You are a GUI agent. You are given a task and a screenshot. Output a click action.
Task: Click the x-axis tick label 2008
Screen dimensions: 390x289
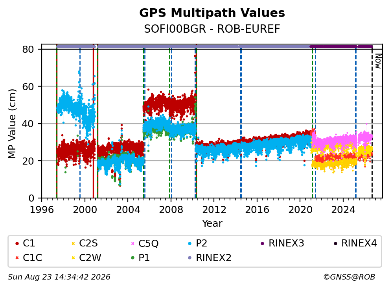click(x=171, y=210)
